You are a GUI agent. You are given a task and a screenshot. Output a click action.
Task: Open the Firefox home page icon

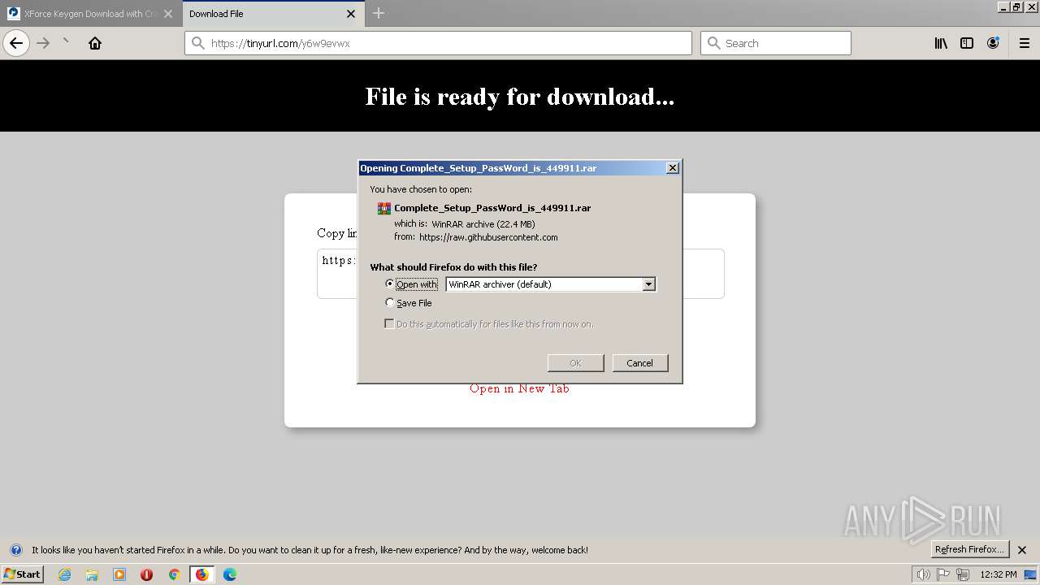(95, 43)
